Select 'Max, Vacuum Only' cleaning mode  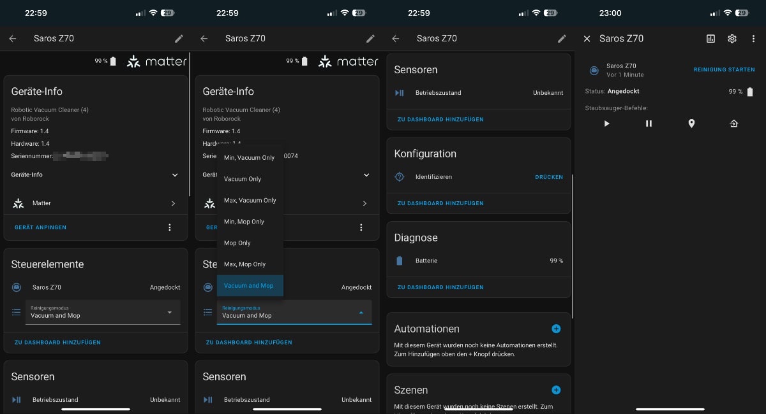pyautogui.click(x=250, y=200)
